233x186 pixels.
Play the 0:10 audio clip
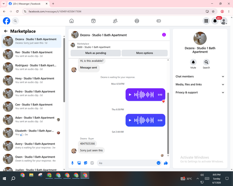tap(130, 94)
